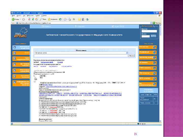Open the Файл menu
This screenshot has height=137, width=183.
13,16
